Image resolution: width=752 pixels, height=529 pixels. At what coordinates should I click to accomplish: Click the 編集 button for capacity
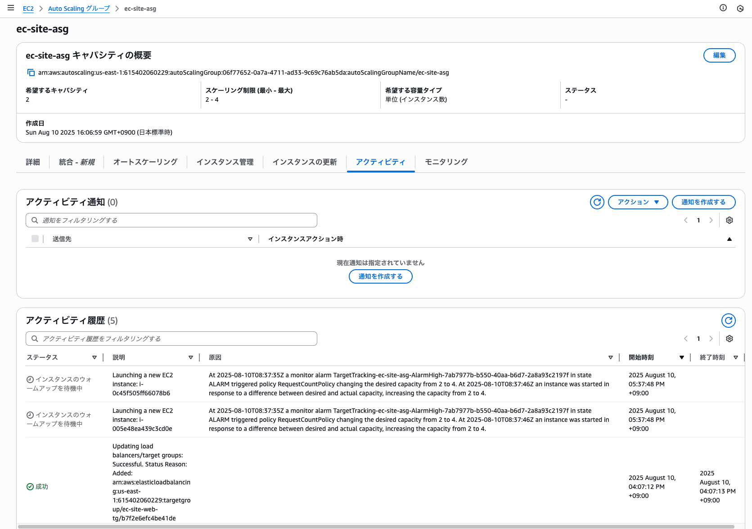coord(719,55)
